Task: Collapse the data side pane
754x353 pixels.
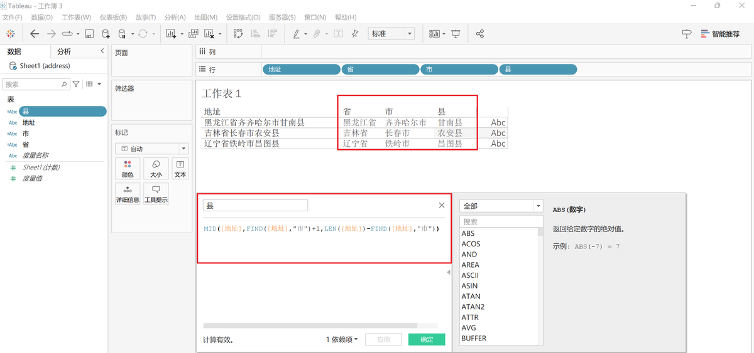Action: point(102,51)
